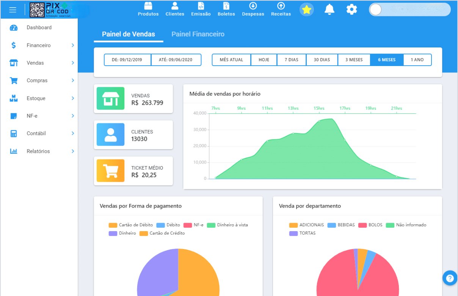Expand the Vendas sidebar menu

pyautogui.click(x=73, y=63)
